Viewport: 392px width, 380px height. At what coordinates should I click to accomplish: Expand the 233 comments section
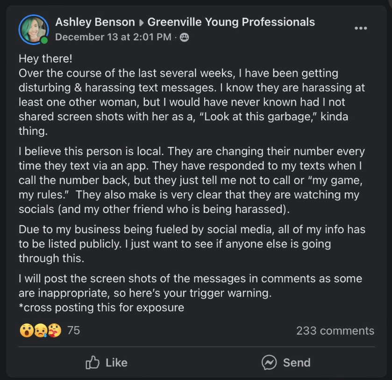tap(335, 331)
